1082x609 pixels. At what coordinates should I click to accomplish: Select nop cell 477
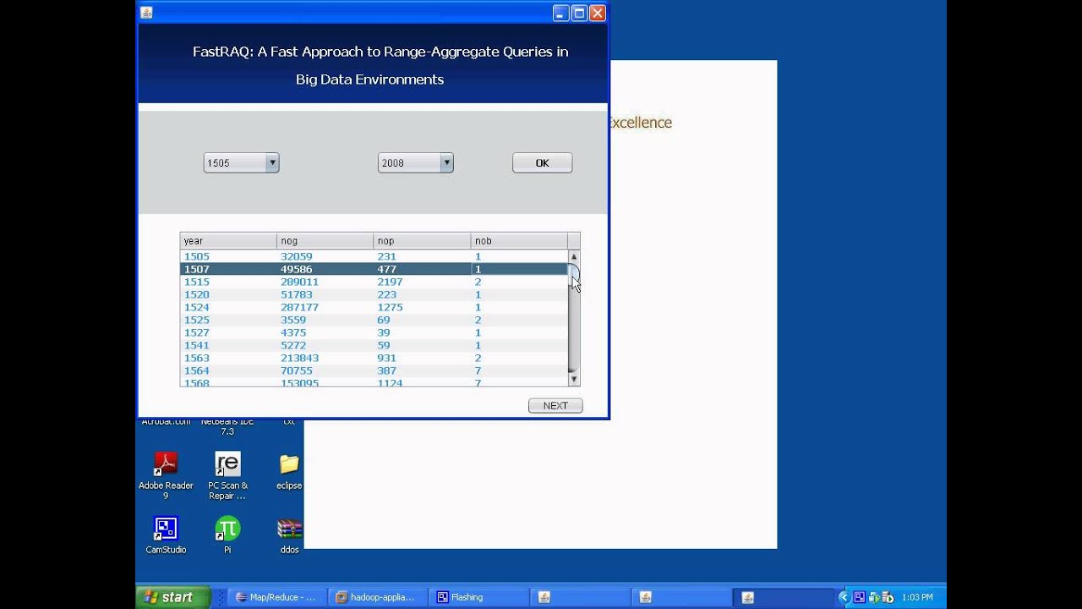(x=422, y=269)
